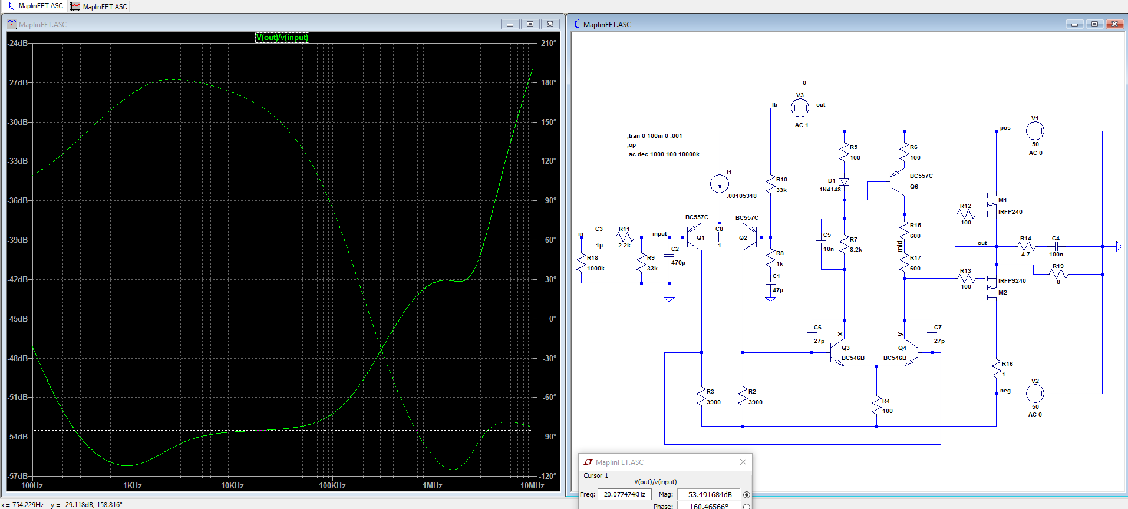The height and width of the screenshot is (509, 1128).
Task: Select the V1 50V supply source symbol
Action: coord(1035,131)
